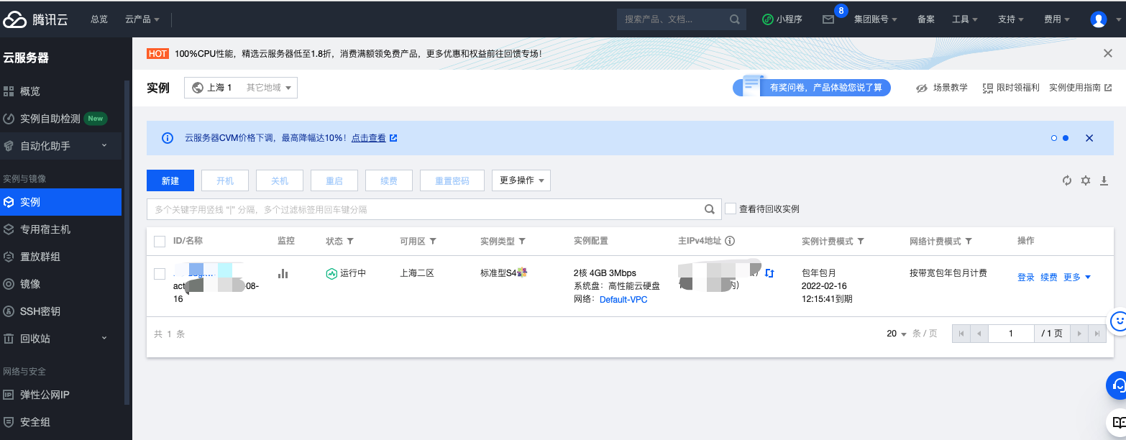Check the select-all checkbox in table header

(160, 242)
